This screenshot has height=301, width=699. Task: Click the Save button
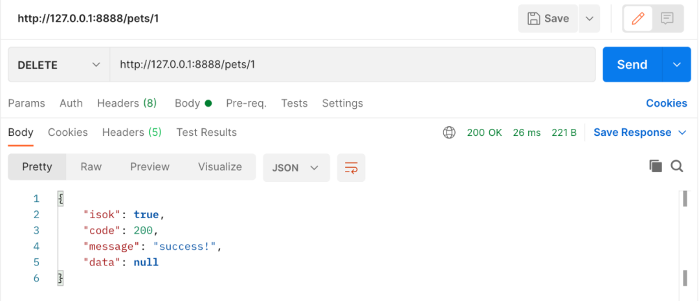pos(548,19)
